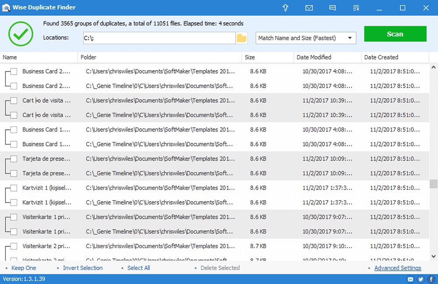438x284 pixels.
Task: Sort by the Name column header
Action: tap(39, 57)
